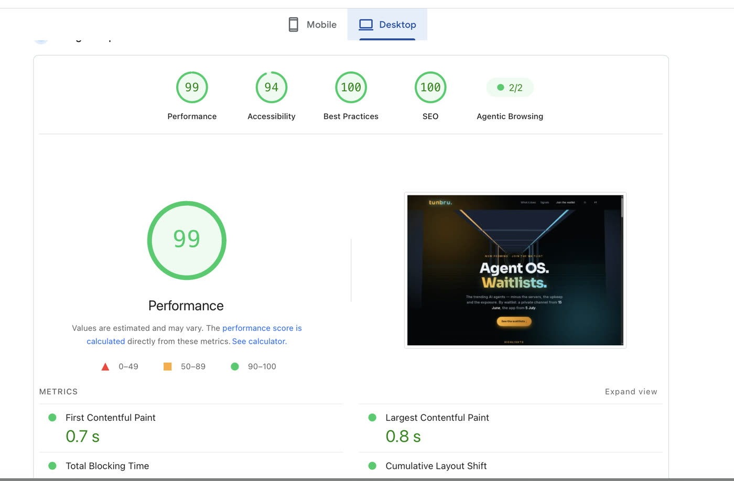Viewport: 734px width, 481px height.
Task: Click the large 99 Performance gauge circle
Action: pyautogui.click(x=187, y=240)
